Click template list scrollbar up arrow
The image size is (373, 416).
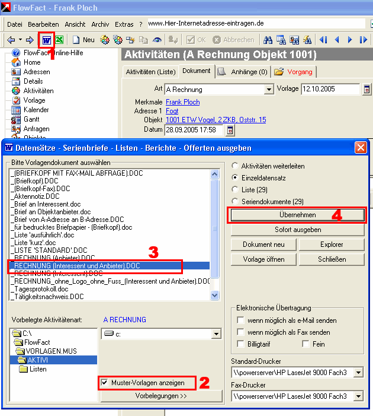[x=215, y=174]
